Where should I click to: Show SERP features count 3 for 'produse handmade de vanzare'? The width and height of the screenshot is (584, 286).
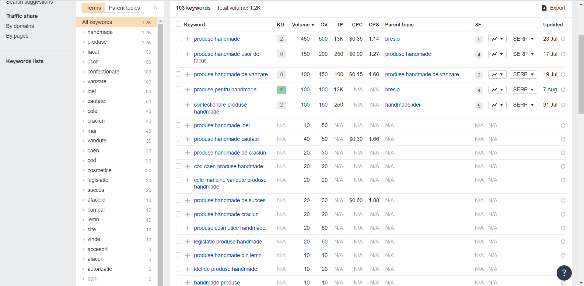tap(479, 75)
